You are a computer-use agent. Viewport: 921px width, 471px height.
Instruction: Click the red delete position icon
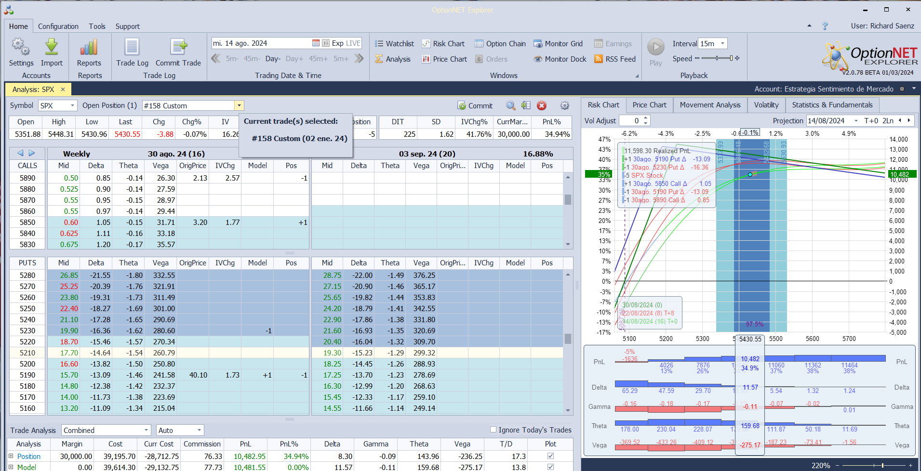point(542,105)
